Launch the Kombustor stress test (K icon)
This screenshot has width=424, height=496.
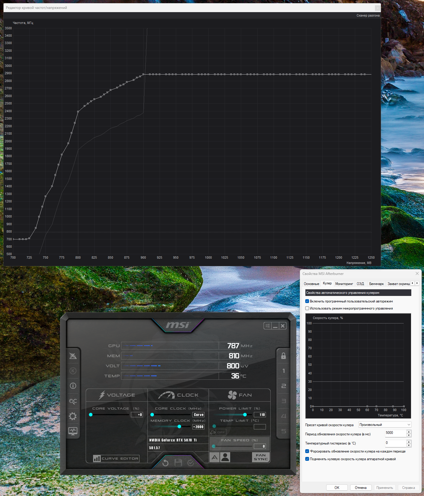click(x=73, y=371)
